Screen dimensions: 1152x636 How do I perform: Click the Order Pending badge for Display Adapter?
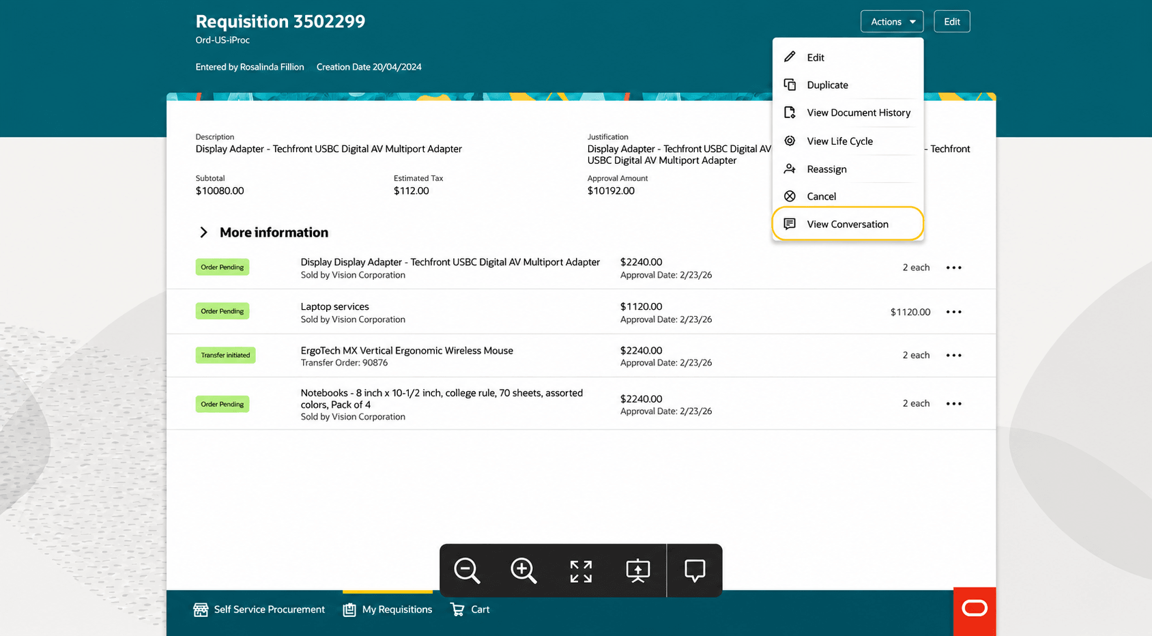pos(222,267)
